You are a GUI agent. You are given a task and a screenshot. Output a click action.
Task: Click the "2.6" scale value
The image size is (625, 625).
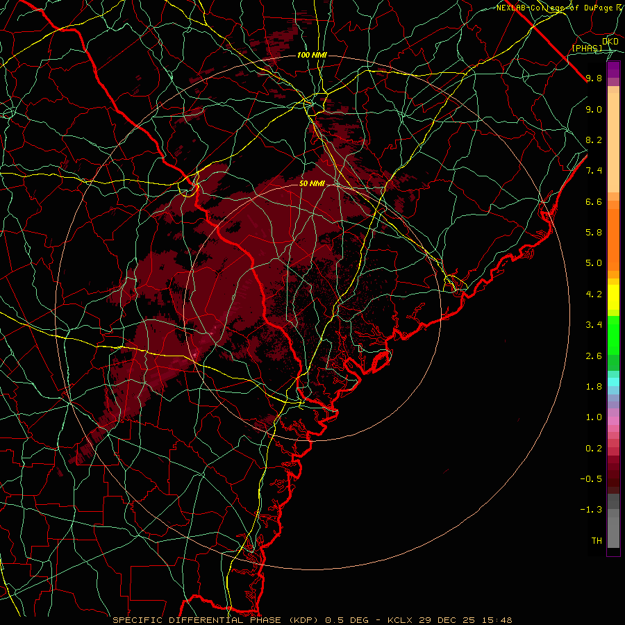pos(594,356)
